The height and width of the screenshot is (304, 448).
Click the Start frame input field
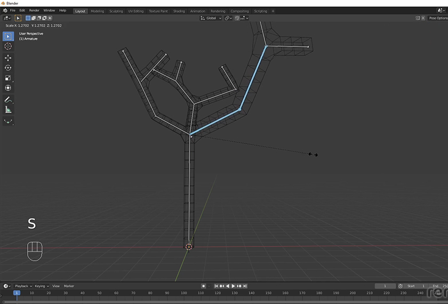(x=417, y=286)
